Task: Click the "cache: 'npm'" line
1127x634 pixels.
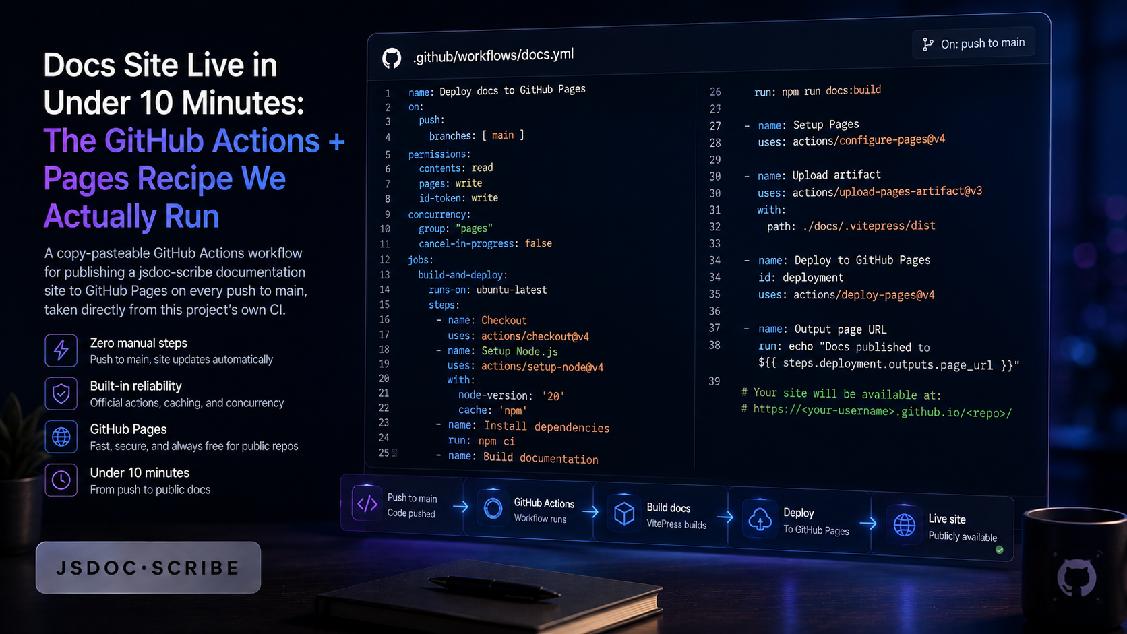Action: pos(493,410)
